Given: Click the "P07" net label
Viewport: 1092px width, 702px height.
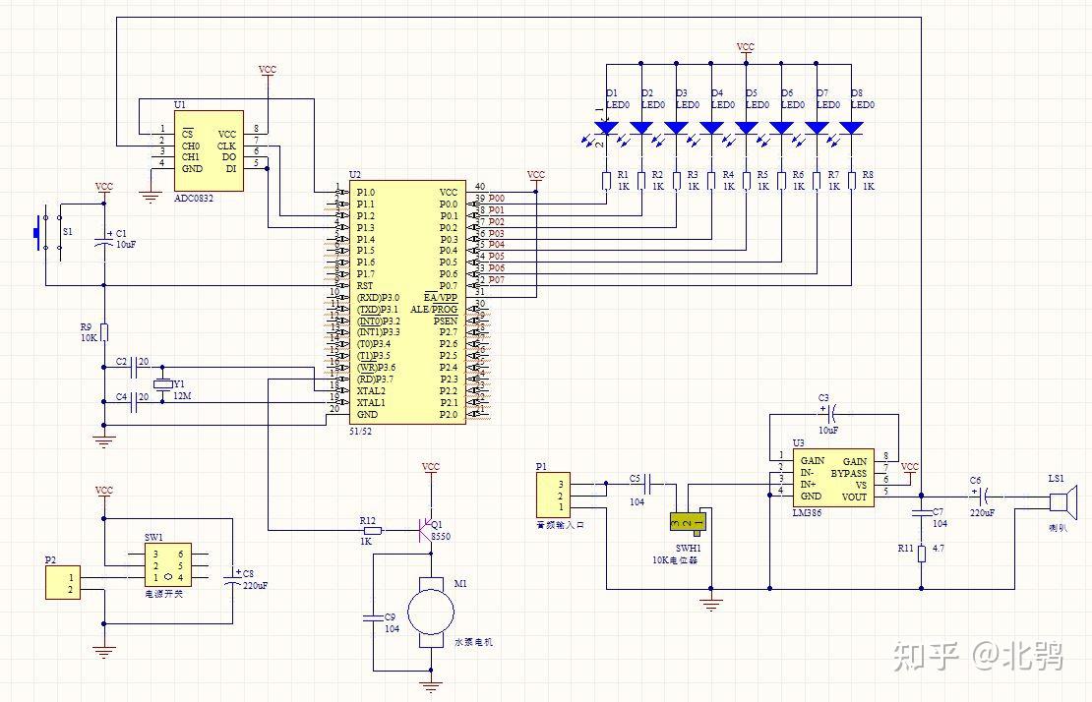Looking at the screenshot, I should point(497,279).
